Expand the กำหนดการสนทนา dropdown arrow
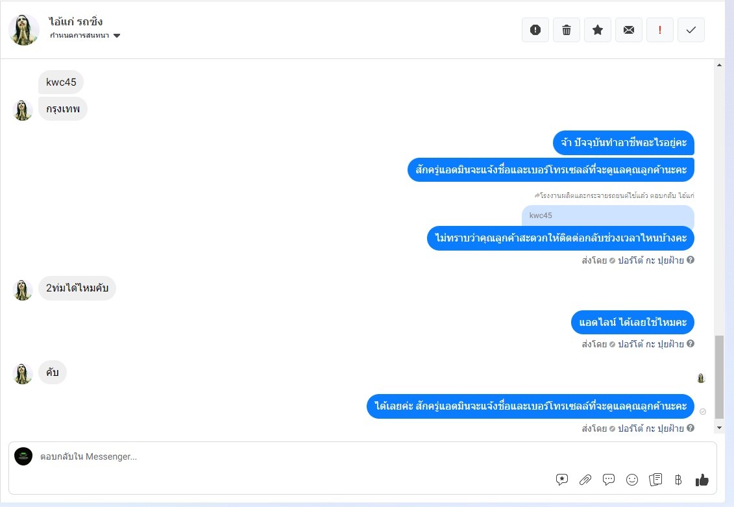The image size is (734, 507). tap(117, 36)
